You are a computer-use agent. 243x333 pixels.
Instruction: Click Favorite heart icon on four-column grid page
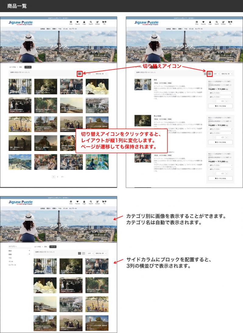click(78, 23)
